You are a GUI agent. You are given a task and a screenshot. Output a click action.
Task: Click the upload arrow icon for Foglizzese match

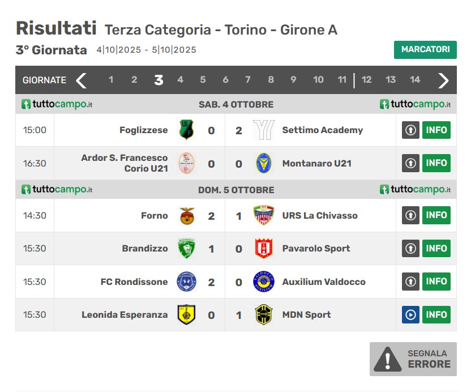click(410, 130)
